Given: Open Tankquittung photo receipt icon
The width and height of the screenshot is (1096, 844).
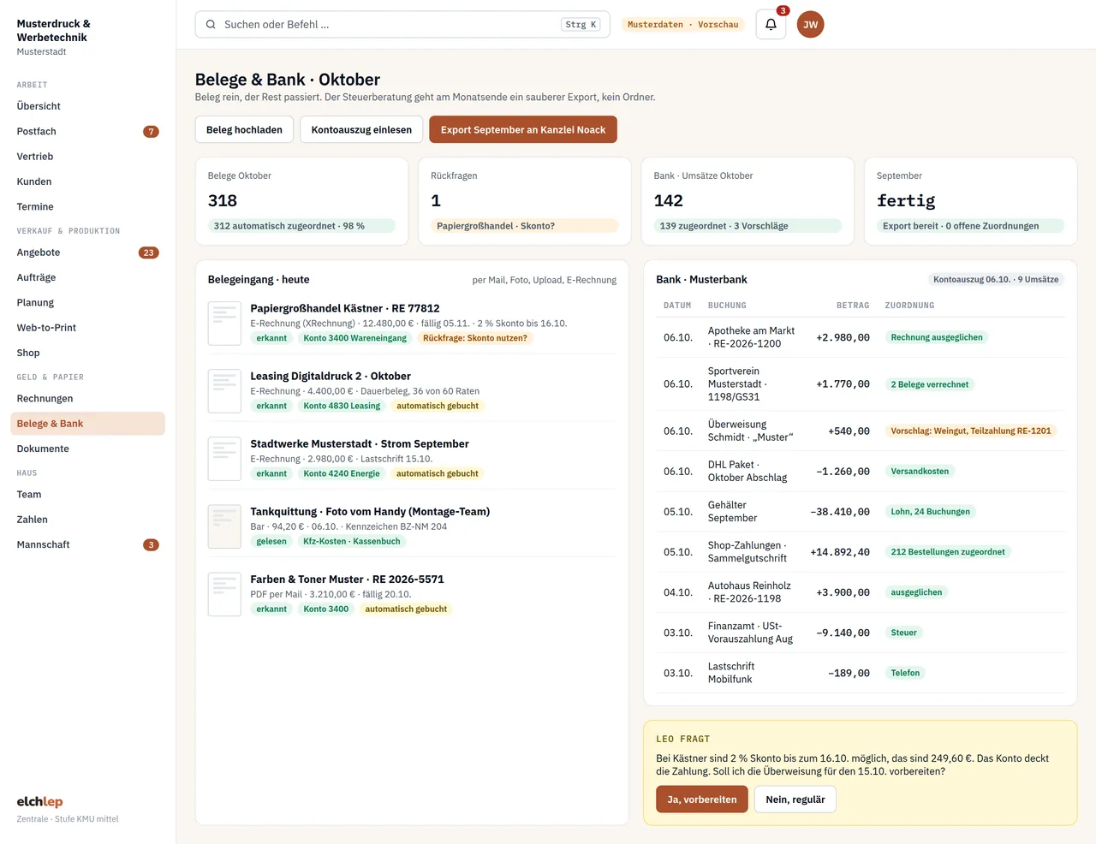Looking at the screenshot, I should [224, 526].
